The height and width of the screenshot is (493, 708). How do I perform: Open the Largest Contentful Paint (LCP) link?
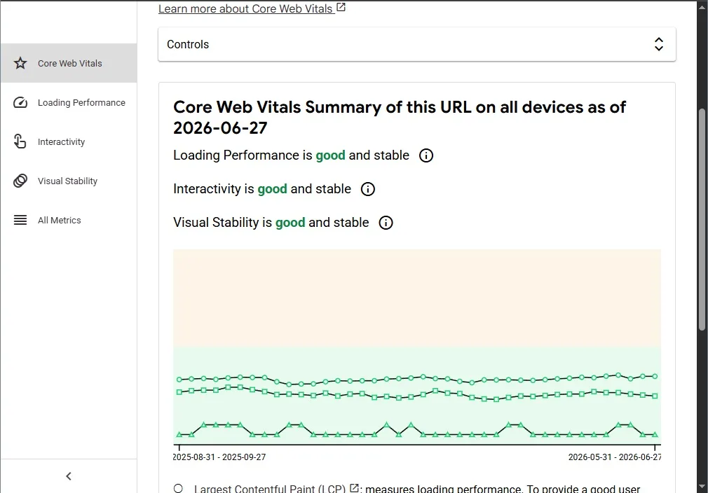coord(270,489)
